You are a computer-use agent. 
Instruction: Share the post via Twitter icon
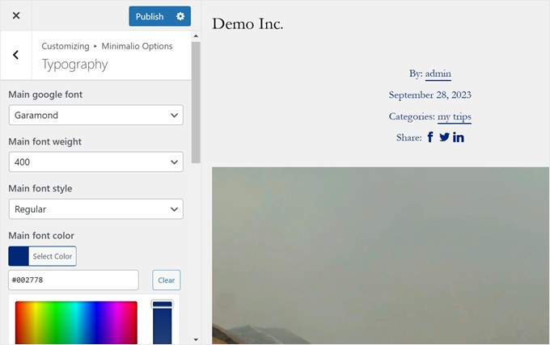[444, 137]
